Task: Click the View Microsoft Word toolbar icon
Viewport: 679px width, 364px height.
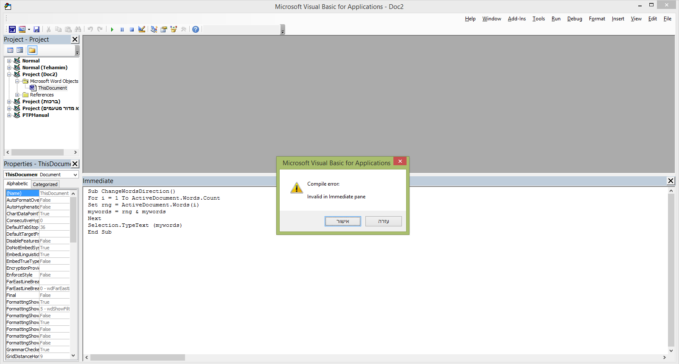Action: coord(12,29)
